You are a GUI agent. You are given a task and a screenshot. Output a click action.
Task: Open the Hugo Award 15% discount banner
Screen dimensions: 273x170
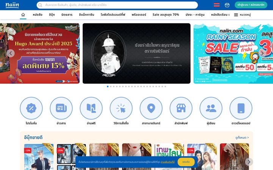[40, 53]
